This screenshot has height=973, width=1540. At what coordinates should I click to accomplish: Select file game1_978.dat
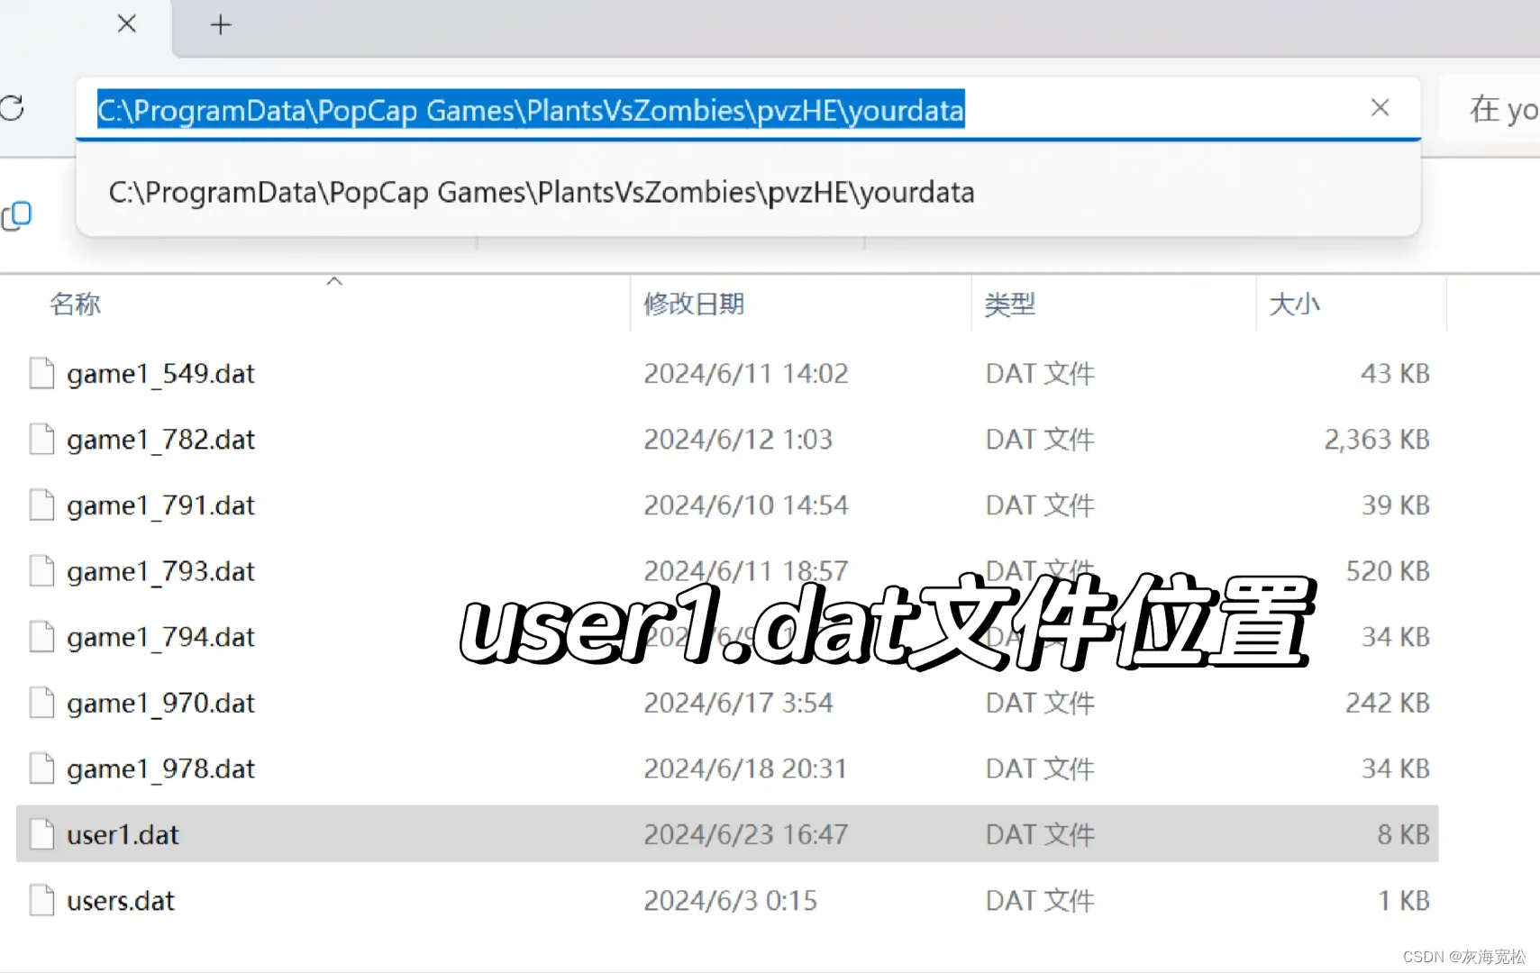click(160, 768)
